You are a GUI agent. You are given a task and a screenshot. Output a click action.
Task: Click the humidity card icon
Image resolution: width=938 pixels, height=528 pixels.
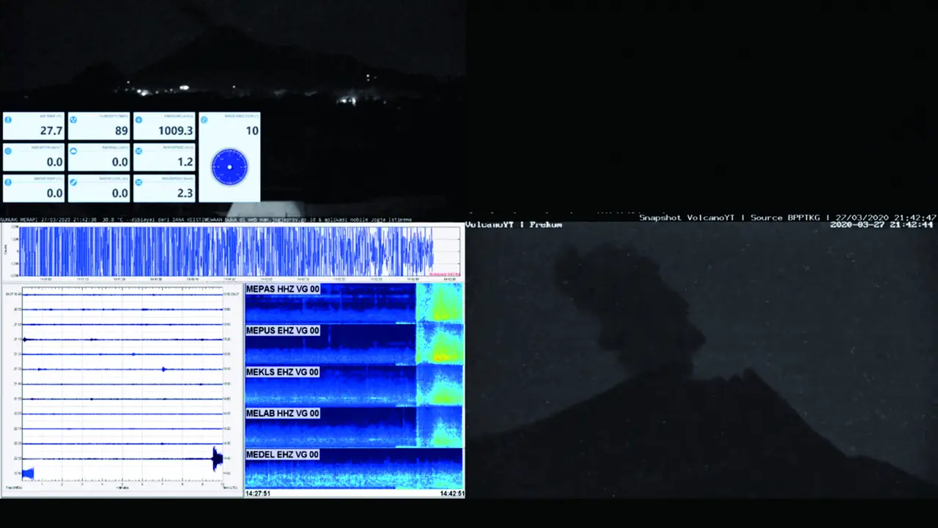(73, 120)
